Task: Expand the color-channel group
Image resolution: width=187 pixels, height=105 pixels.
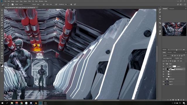Action: tap(166, 79)
